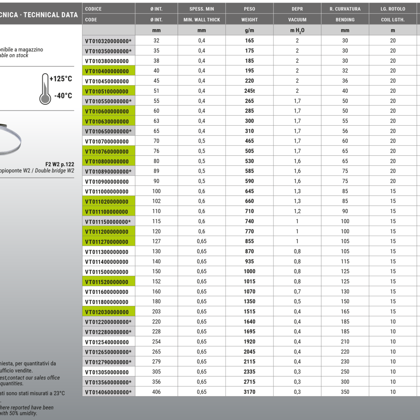Select product code VT014060000000*
The width and height of the screenshot is (420, 420).
point(108,392)
